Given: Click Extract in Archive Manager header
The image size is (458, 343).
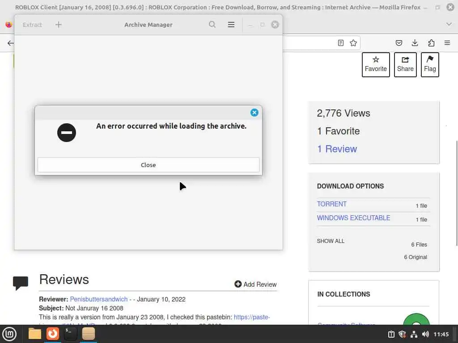Looking at the screenshot, I should pyautogui.click(x=32, y=25).
